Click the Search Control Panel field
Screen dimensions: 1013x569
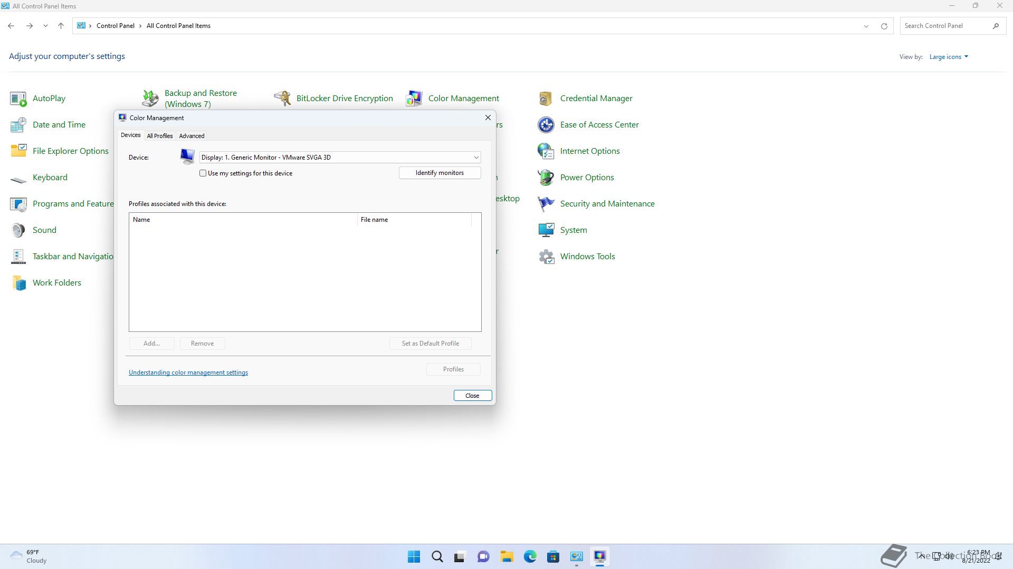click(x=944, y=26)
